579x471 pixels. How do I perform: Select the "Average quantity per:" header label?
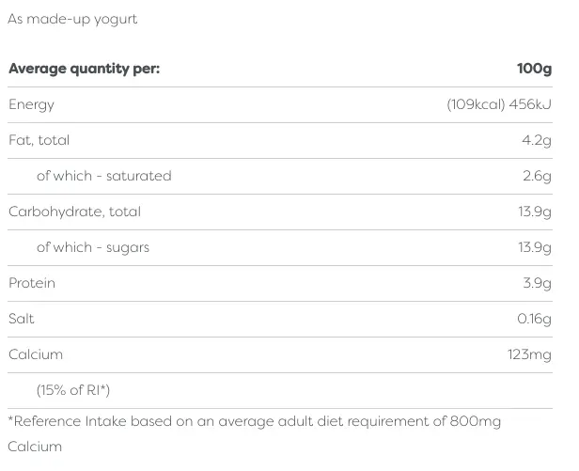(84, 69)
